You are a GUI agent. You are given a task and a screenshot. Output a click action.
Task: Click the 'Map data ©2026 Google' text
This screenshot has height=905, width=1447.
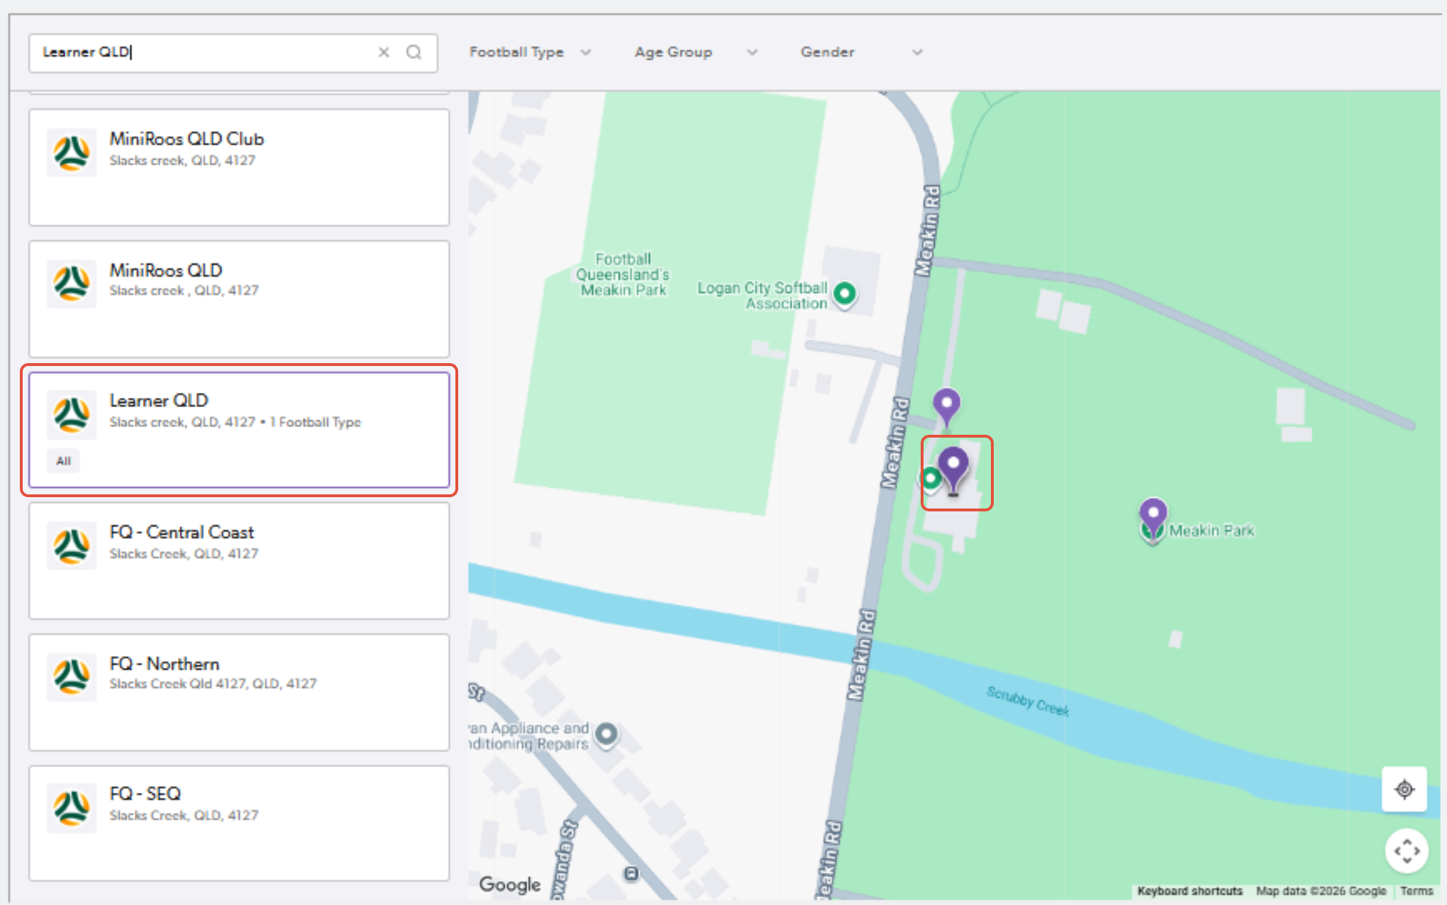click(1321, 891)
